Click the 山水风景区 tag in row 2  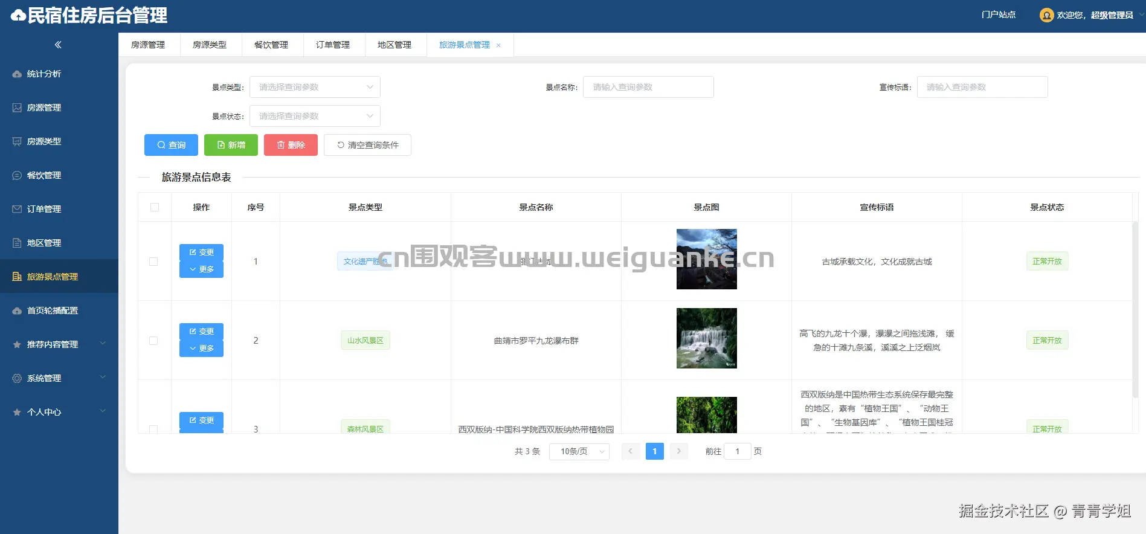(365, 341)
